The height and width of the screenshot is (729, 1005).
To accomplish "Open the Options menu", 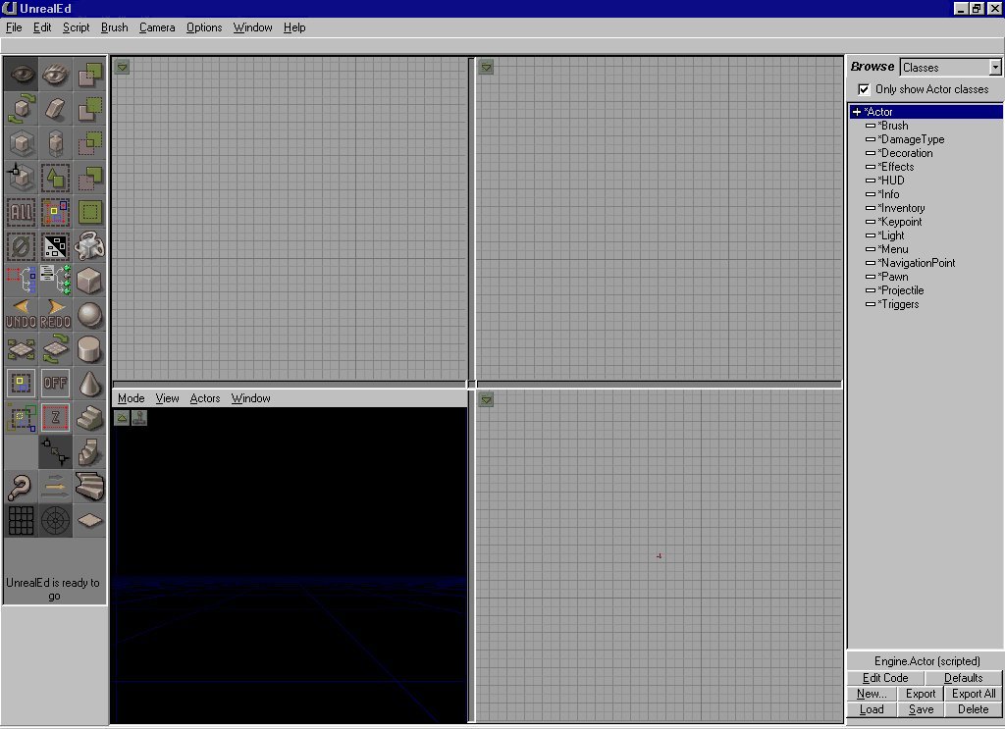I will (204, 27).
